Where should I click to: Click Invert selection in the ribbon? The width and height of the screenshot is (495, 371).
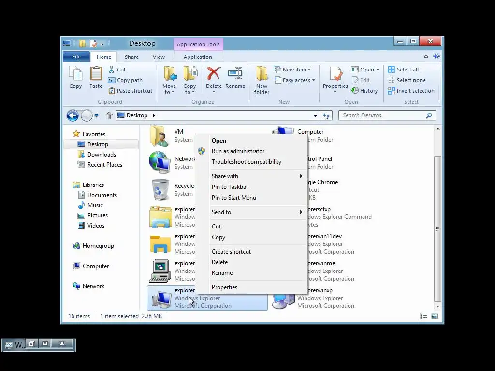click(x=411, y=91)
